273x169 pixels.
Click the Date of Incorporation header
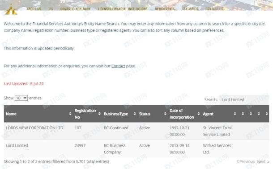click(x=182, y=114)
